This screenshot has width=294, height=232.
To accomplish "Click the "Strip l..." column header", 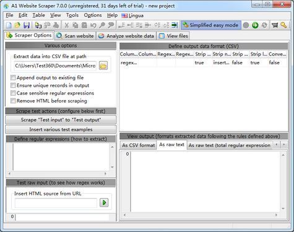I will coord(259,54).
